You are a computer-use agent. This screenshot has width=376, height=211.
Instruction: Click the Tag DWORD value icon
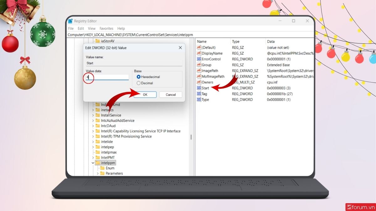pos(199,94)
